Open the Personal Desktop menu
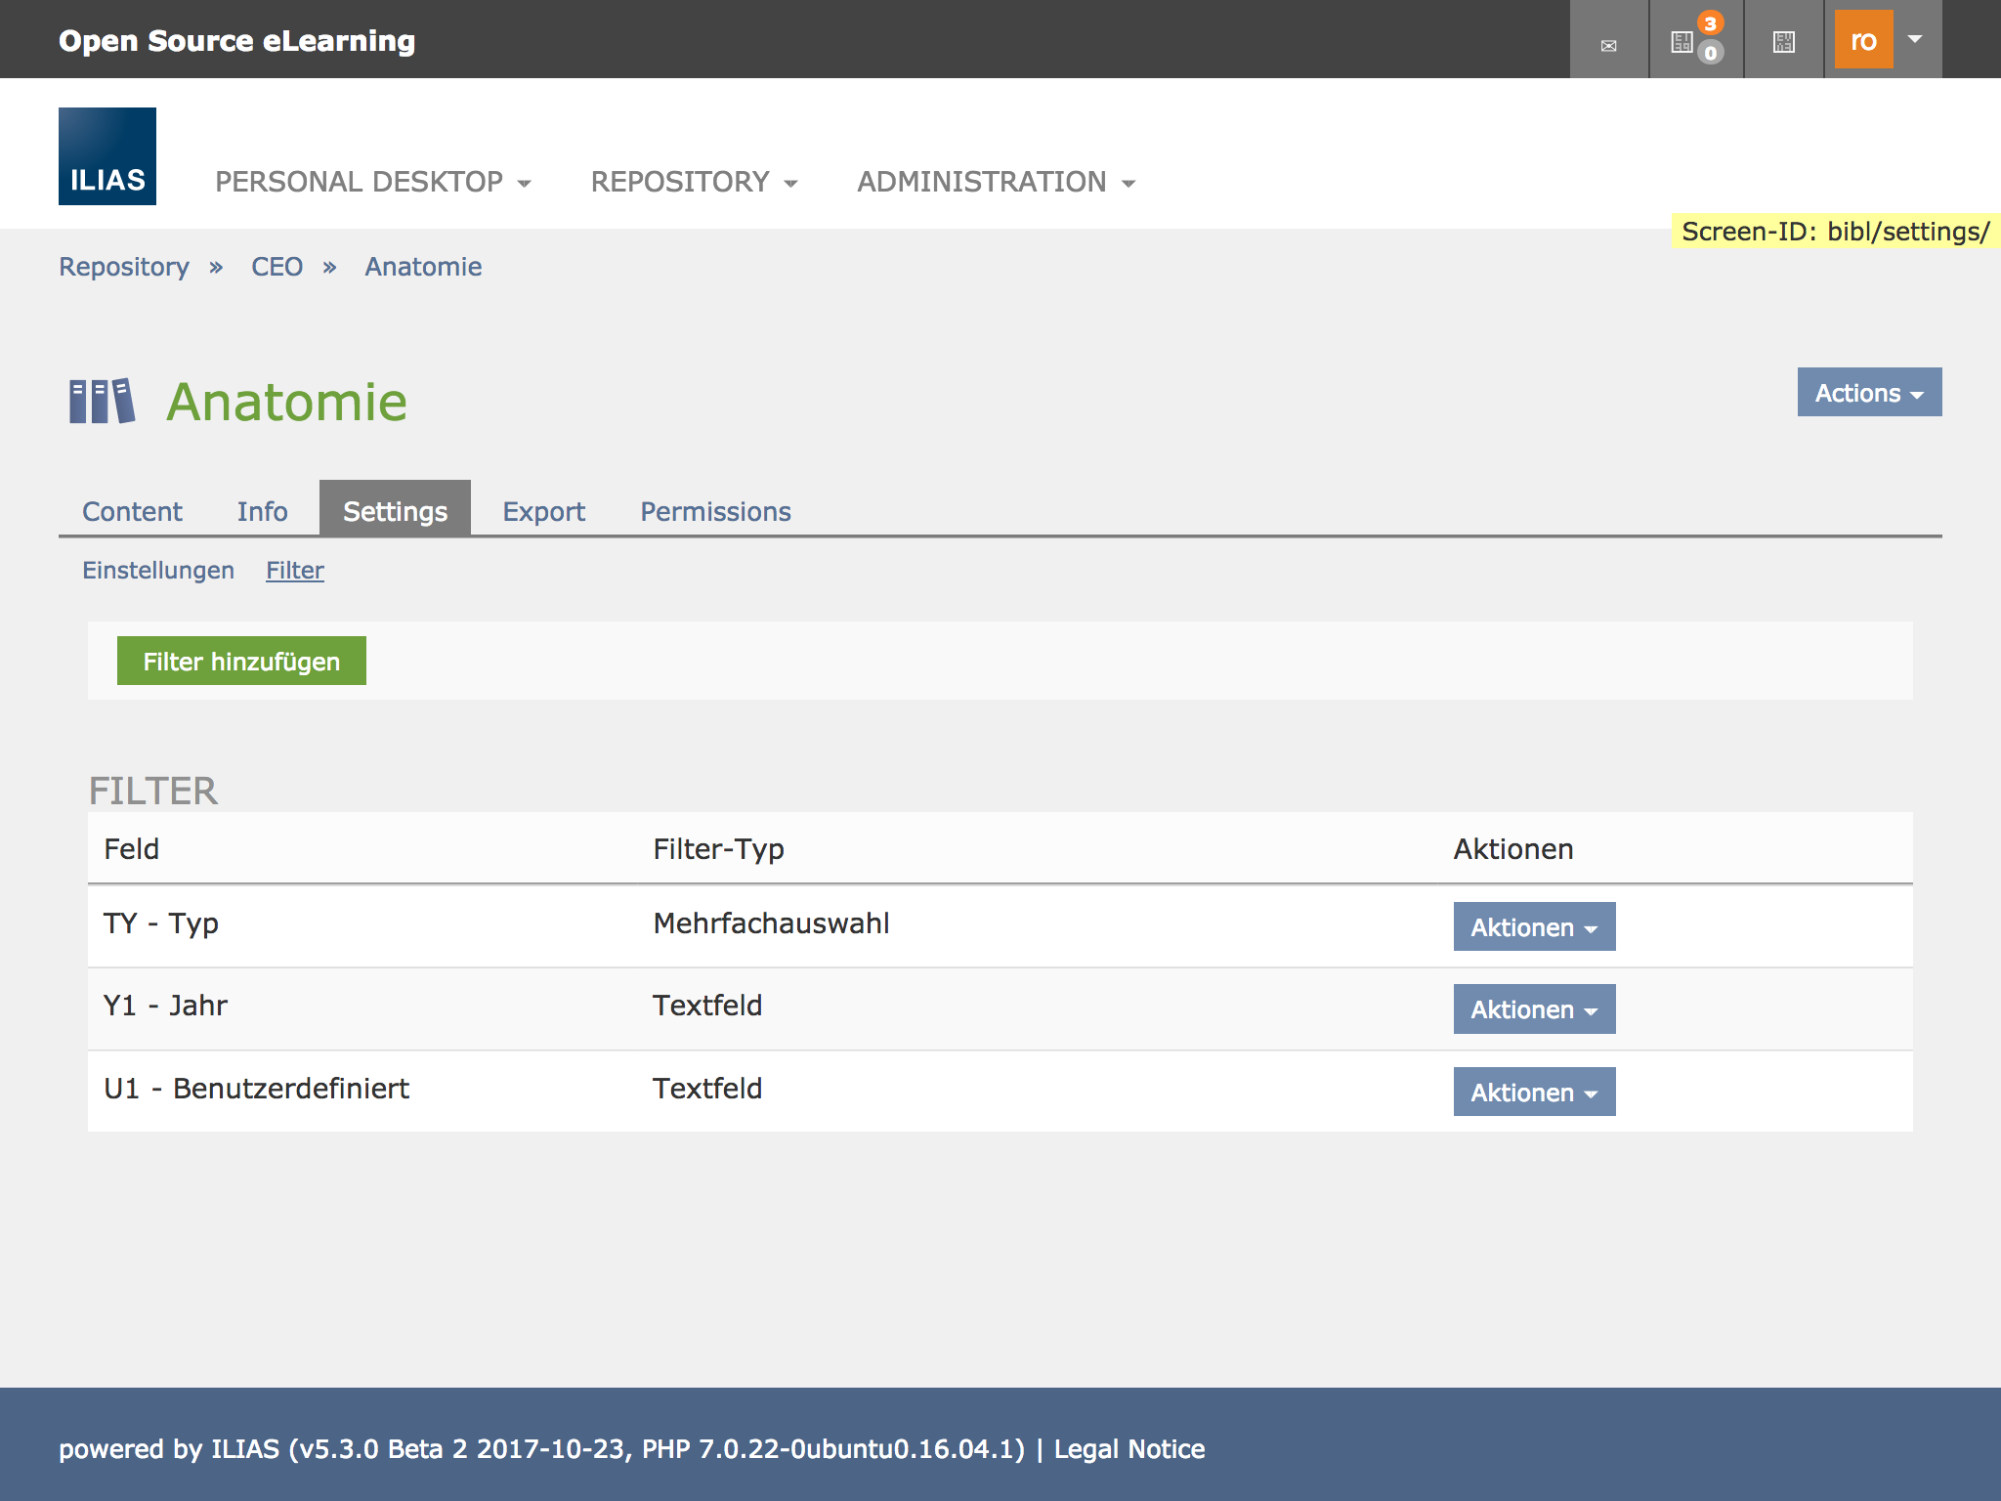This screenshot has height=1501, width=2001. (x=372, y=182)
